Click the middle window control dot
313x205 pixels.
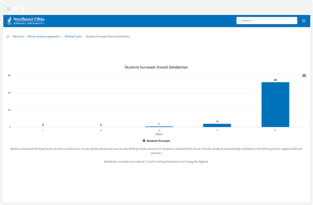[15, 8]
